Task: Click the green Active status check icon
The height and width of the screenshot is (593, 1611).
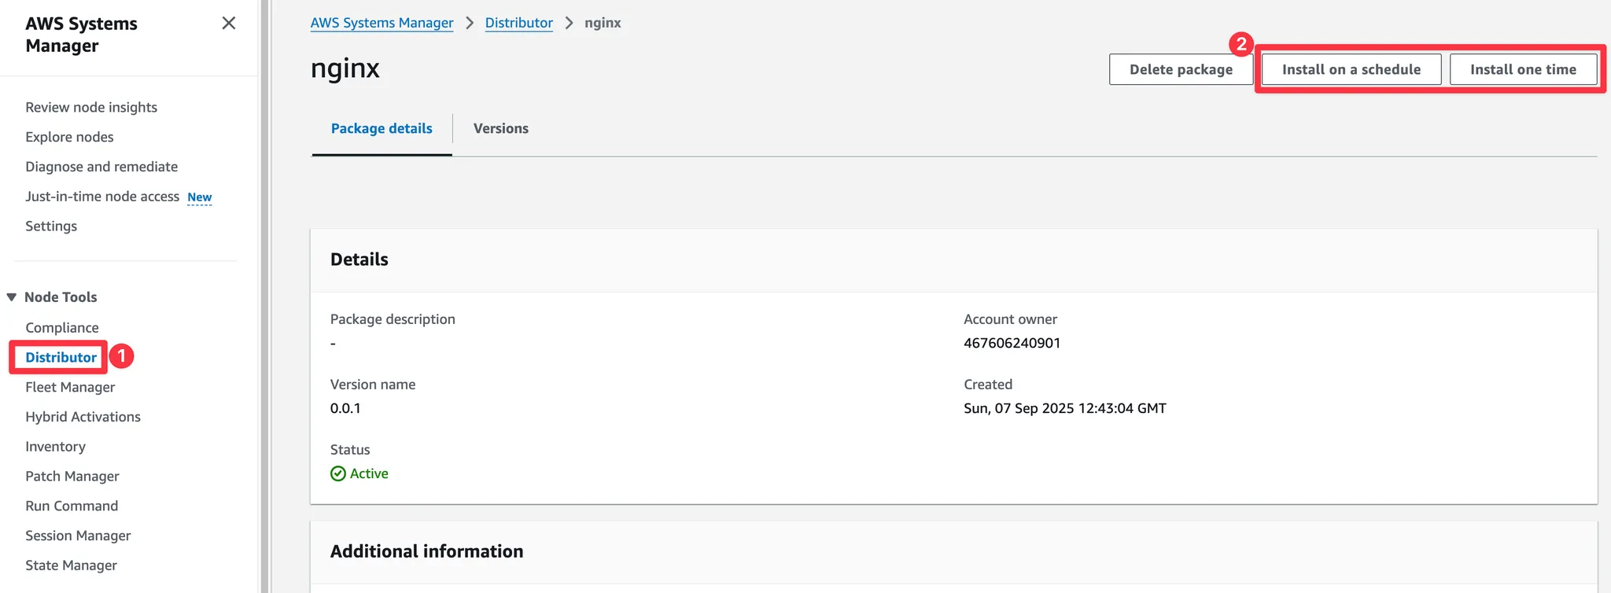Action: pyautogui.click(x=338, y=473)
